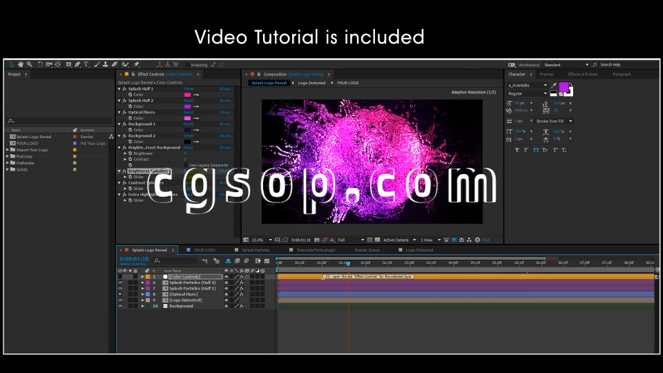Select the Pen tool
This screenshot has height=373, width=663.
pyautogui.click(x=77, y=64)
